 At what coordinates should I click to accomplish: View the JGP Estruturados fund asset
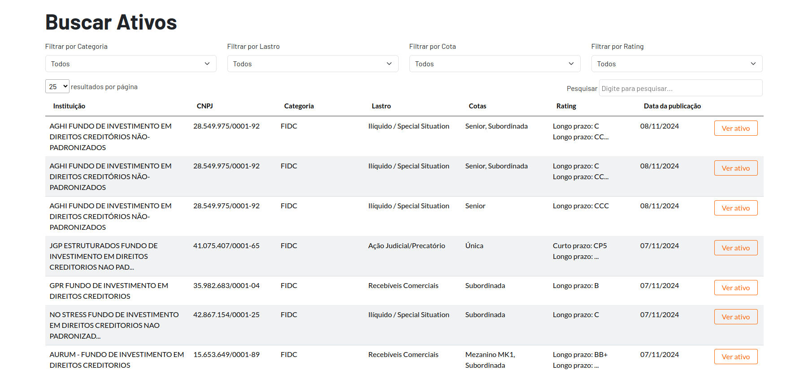pos(735,248)
